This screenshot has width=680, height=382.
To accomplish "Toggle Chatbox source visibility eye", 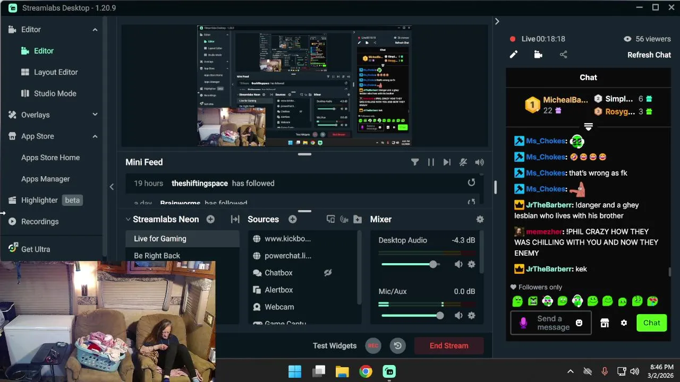I will [x=328, y=273].
